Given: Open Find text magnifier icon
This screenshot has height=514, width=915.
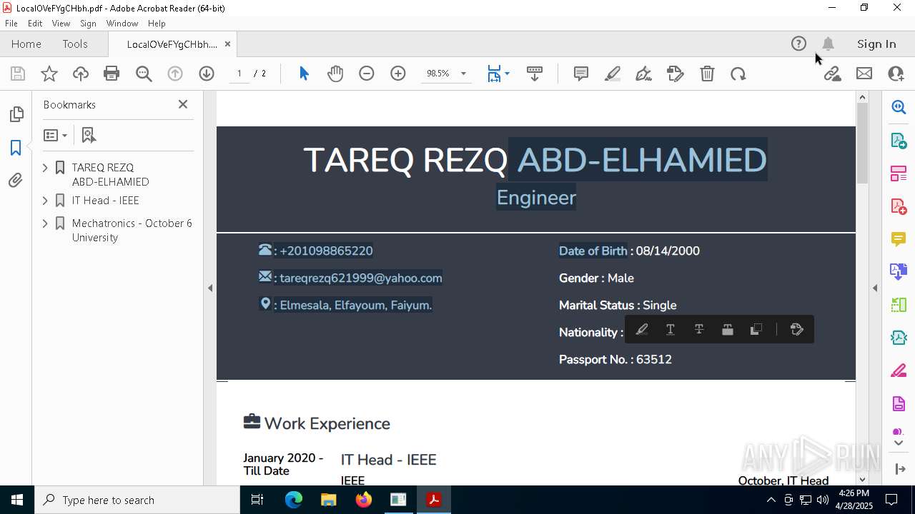Looking at the screenshot, I should [144, 74].
